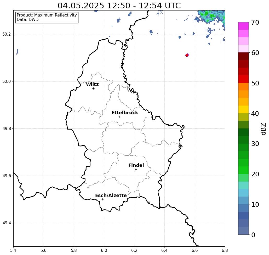Click the 49.4 latitude axis label

[x=7, y=223]
